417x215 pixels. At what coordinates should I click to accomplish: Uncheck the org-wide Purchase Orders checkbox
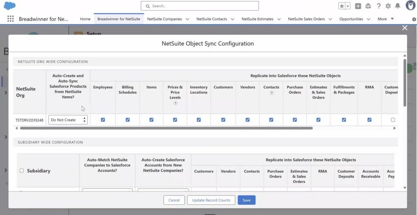[x=295, y=120]
